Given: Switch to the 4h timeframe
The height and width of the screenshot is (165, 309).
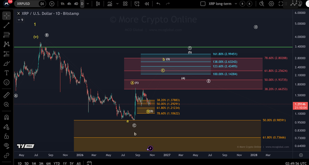Looking at the screenshot, I should coord(69,4).
